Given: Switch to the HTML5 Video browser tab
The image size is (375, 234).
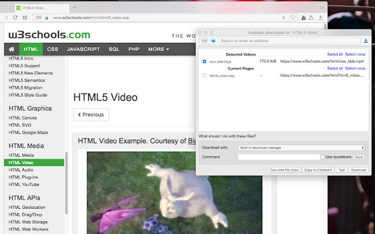Looking at the screenshot, I should pyautogui.click(x=42, y=8).
